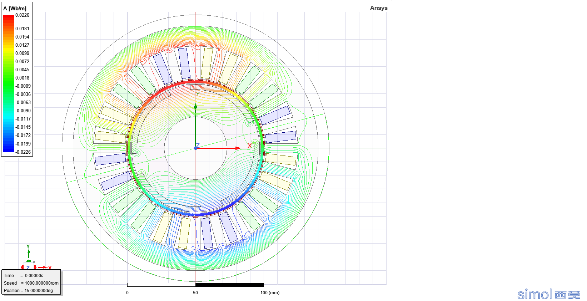Click the legend value -0.0036

(23, 94)
